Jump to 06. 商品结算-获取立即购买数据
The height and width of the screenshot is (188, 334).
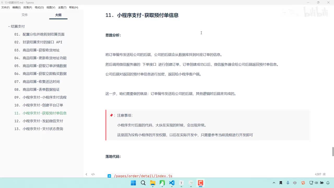[40, 74]
